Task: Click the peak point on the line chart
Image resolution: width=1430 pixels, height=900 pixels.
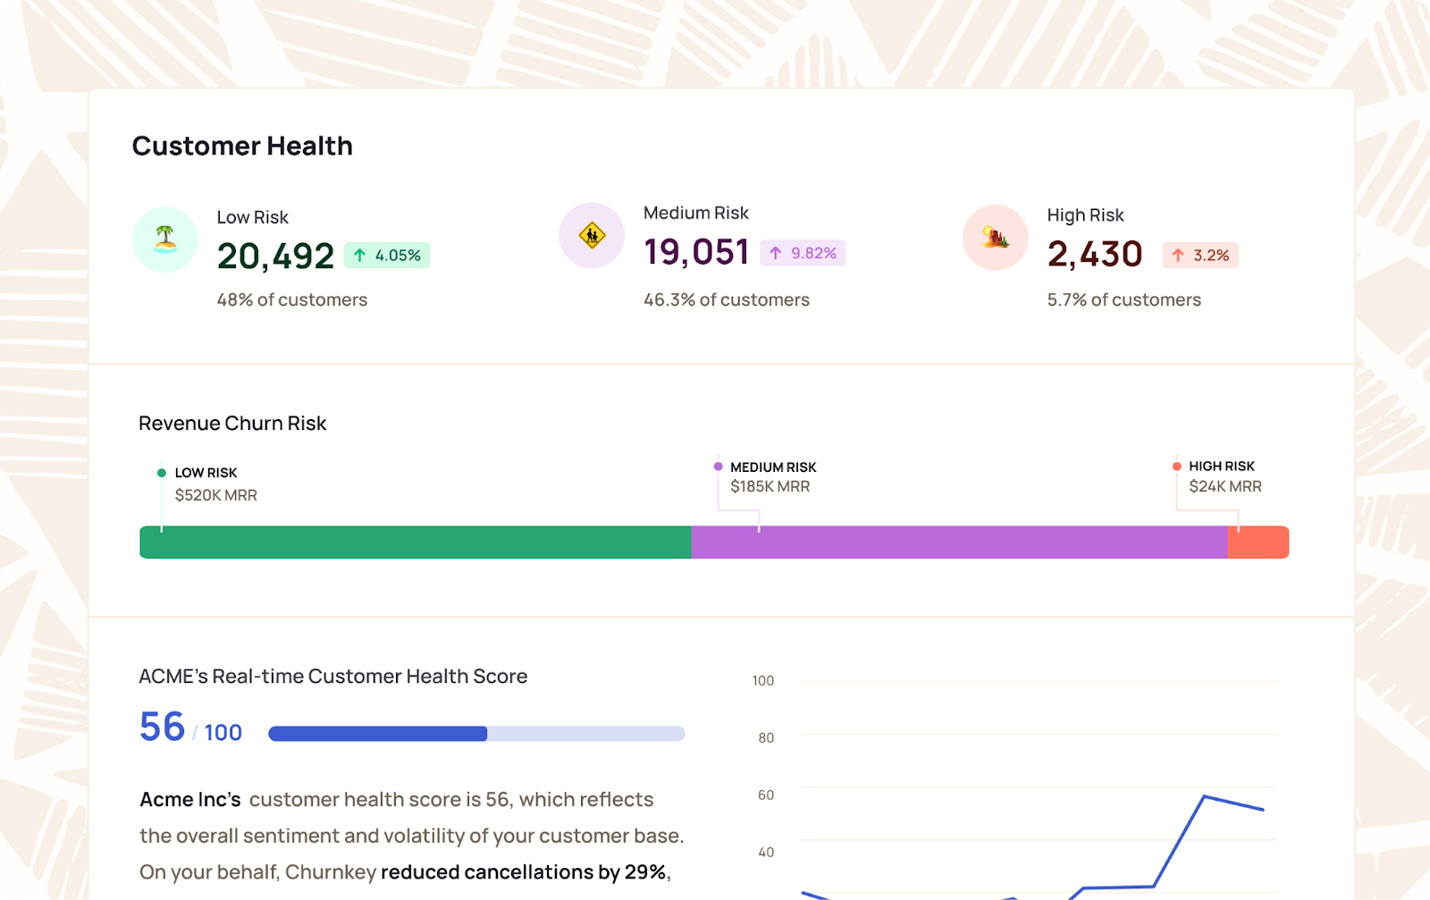Action: pos(1205,796)
